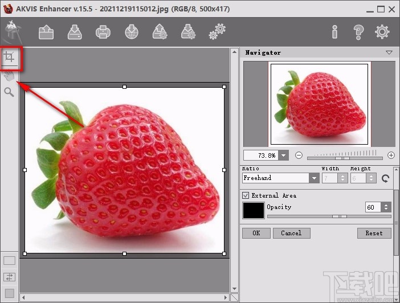Select the Zoom magnifier tool

click(x=9, y=92)
